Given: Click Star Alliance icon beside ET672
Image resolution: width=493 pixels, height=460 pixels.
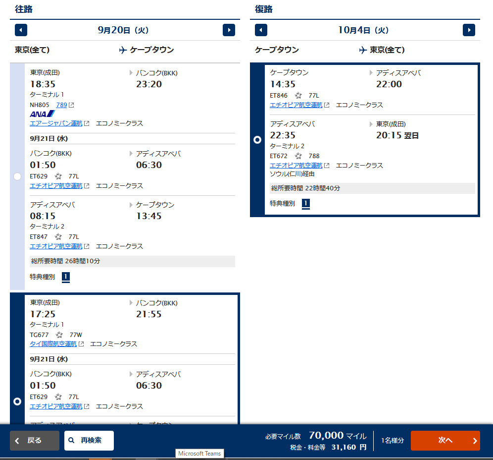Looking at the screenshot, I should pos(298,156).
